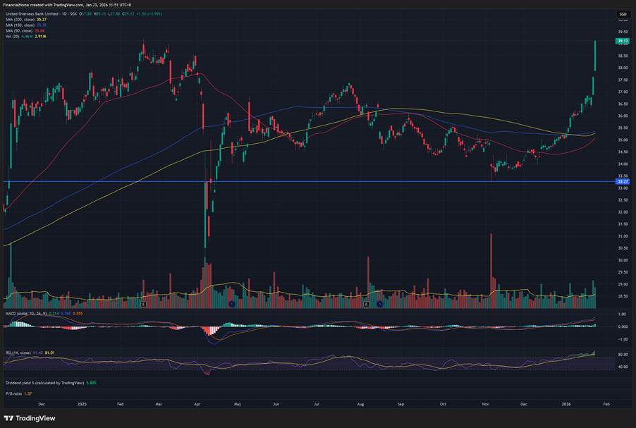Click the TradingView logo at bottom left
Viewport: 636px width, 428px height.
coord(32,418)
